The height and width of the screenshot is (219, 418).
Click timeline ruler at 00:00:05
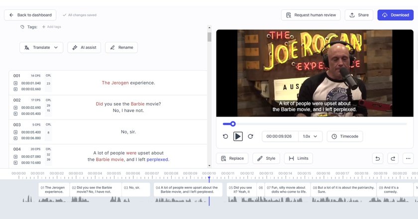114,173
